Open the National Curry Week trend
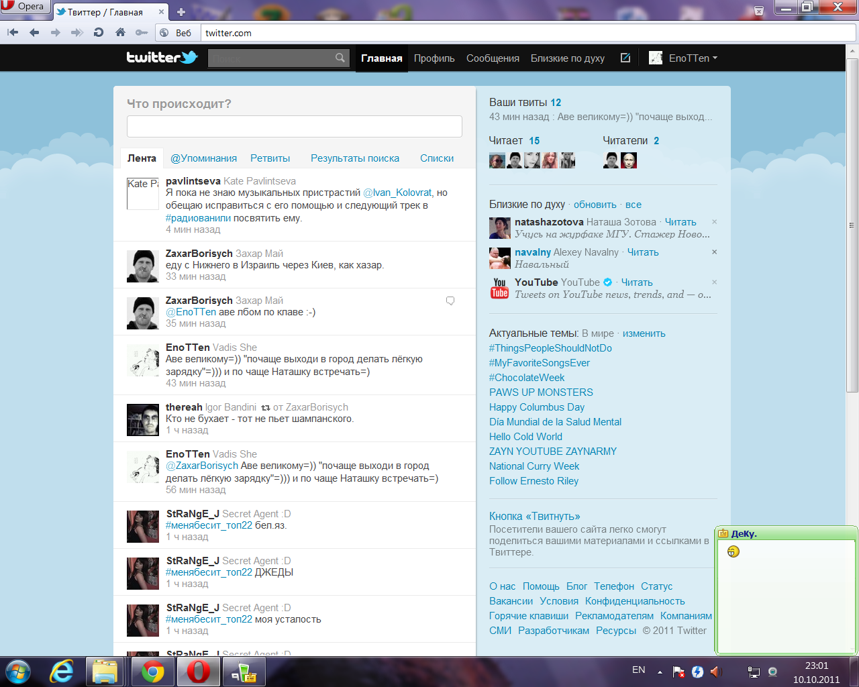Image resolution: width=859 pixels, height=687 pixels. coord(534,466)
